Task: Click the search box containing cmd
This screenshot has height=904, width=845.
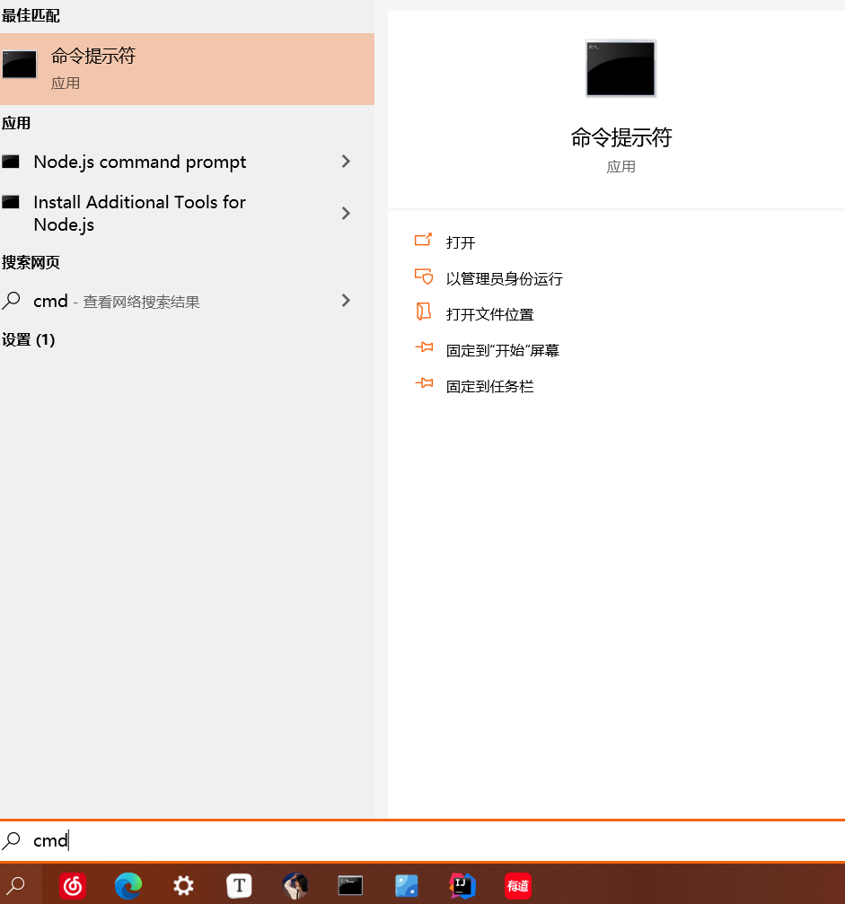Action: coord(422,840)
